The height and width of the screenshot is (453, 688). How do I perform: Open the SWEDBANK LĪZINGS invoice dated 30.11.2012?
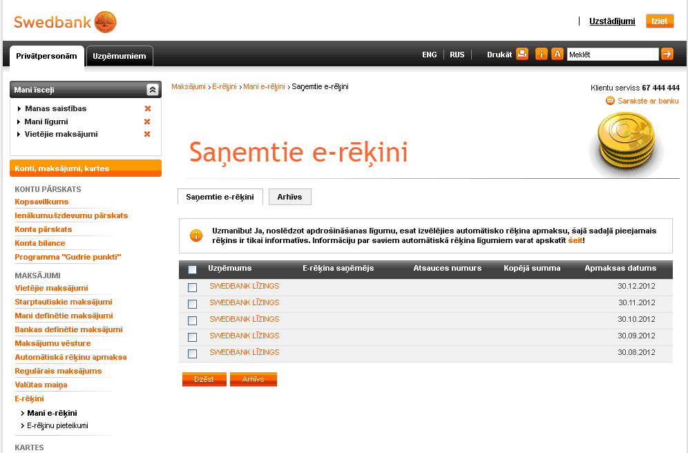click(245, 302)
